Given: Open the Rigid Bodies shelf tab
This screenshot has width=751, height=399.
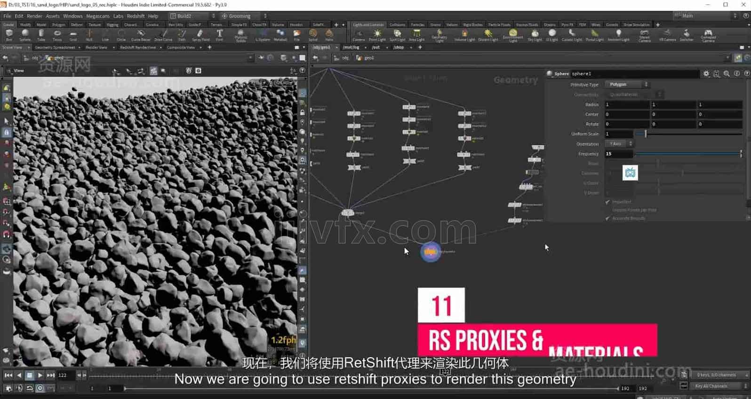Looking at the screenshot, I should point(472,25).
